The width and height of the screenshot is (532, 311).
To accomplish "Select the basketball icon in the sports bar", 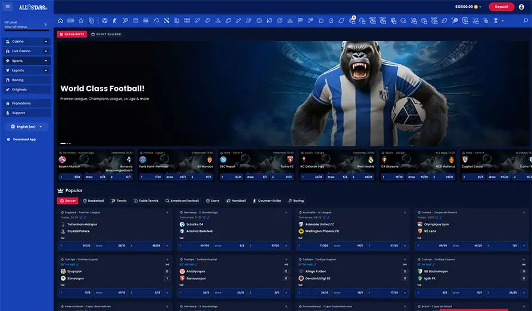I will [x=136, y=21].
